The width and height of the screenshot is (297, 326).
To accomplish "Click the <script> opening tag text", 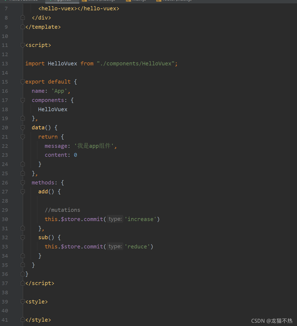I will coord(38,45).
